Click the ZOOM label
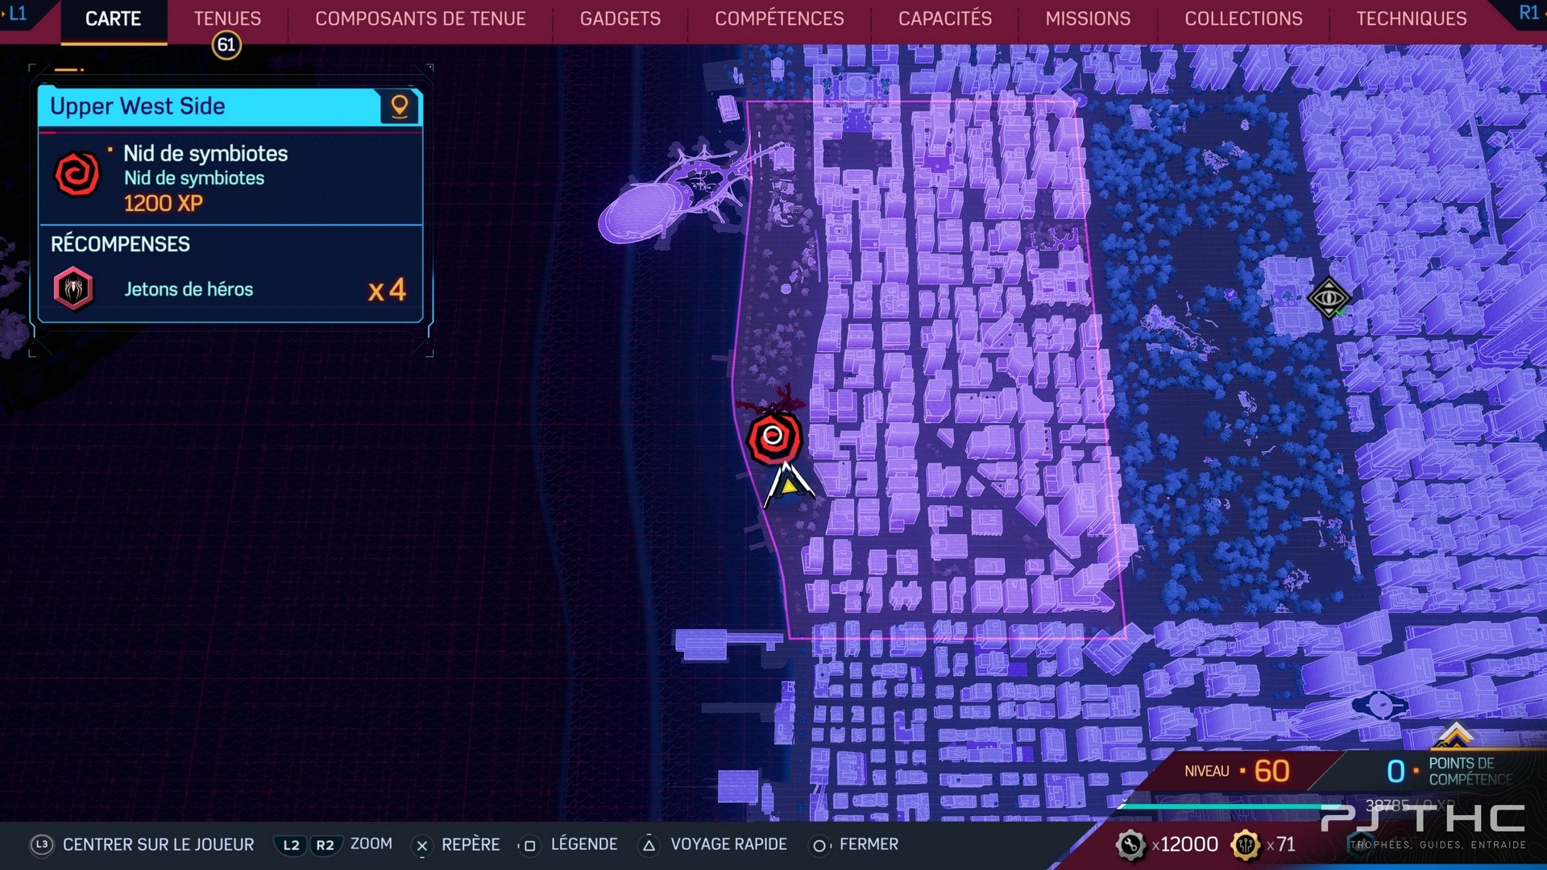The image size is (1547, 870). tap(371, 843)
